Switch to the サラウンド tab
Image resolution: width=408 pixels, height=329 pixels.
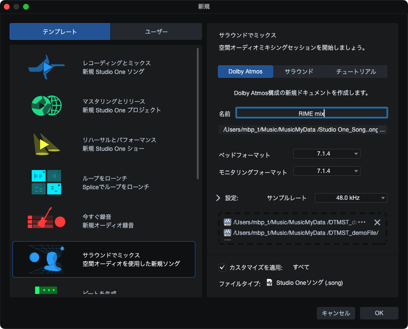[299, 72]
